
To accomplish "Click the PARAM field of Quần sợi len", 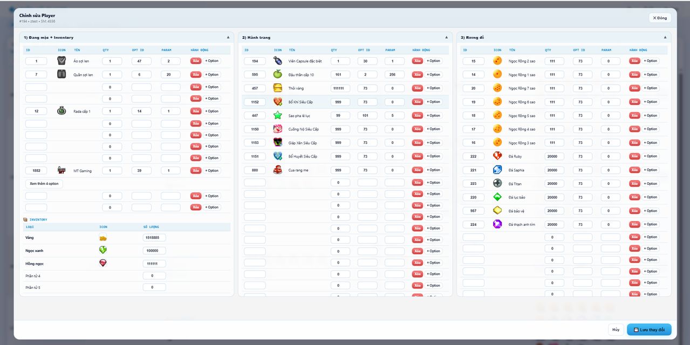I will pos(170,74).
